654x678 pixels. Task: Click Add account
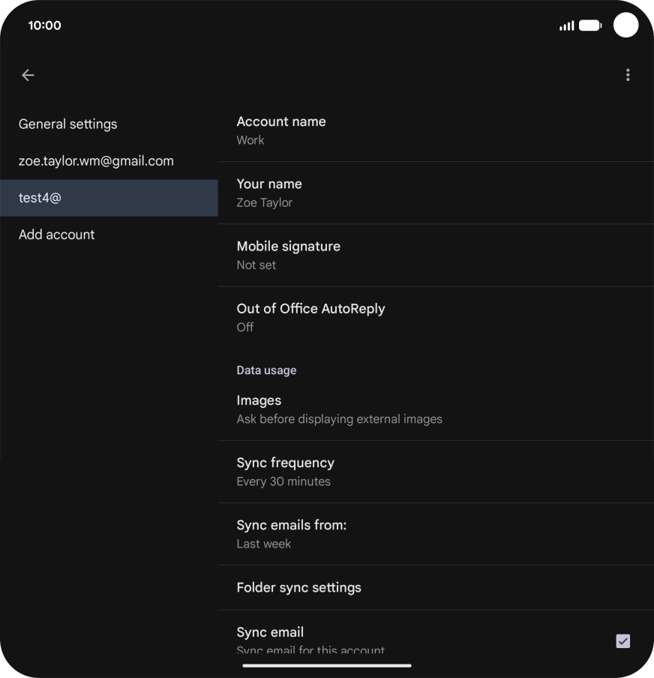pos(56,234)
